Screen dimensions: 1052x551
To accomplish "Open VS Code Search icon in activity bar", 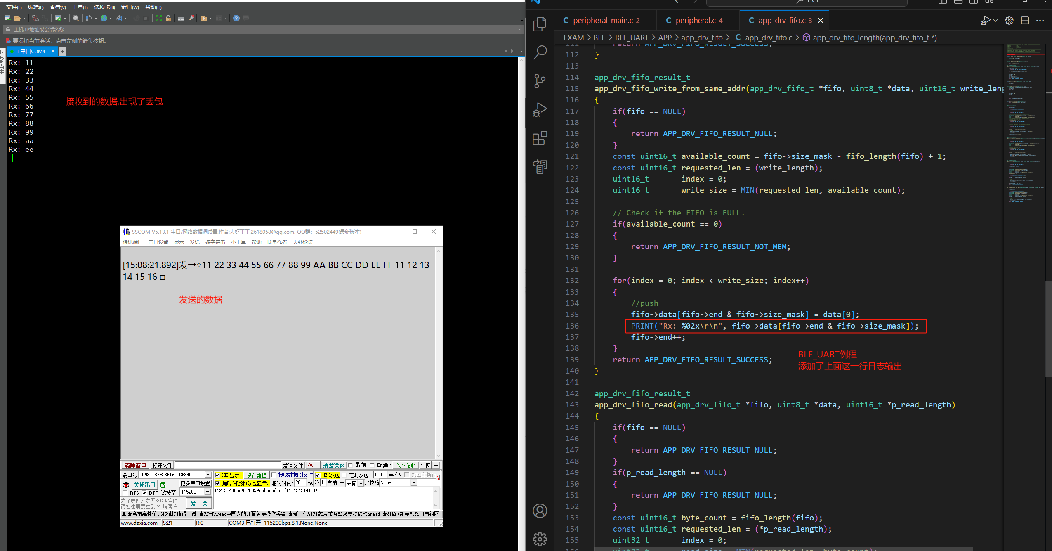I will [x=540, y=52].
